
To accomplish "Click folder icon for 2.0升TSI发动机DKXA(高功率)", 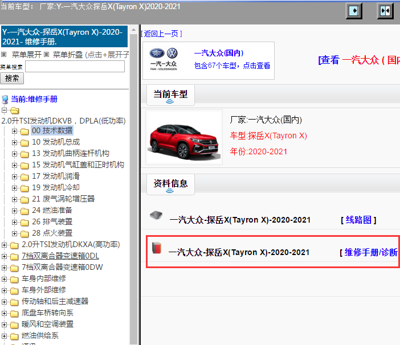I will (14, 245).
